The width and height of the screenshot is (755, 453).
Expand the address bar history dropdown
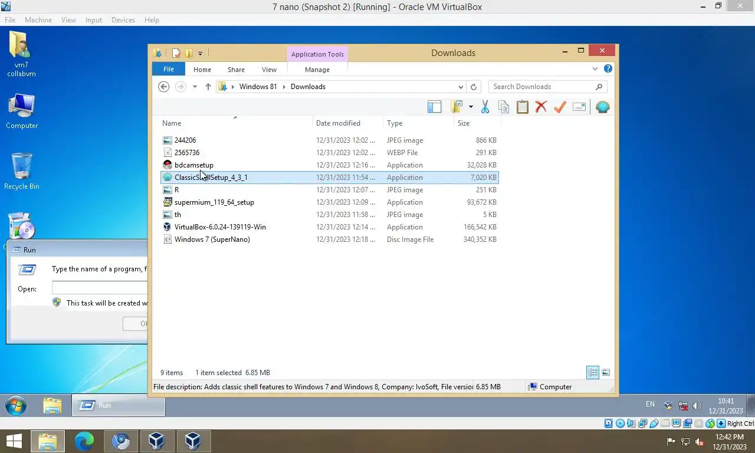tap(461, 87)
